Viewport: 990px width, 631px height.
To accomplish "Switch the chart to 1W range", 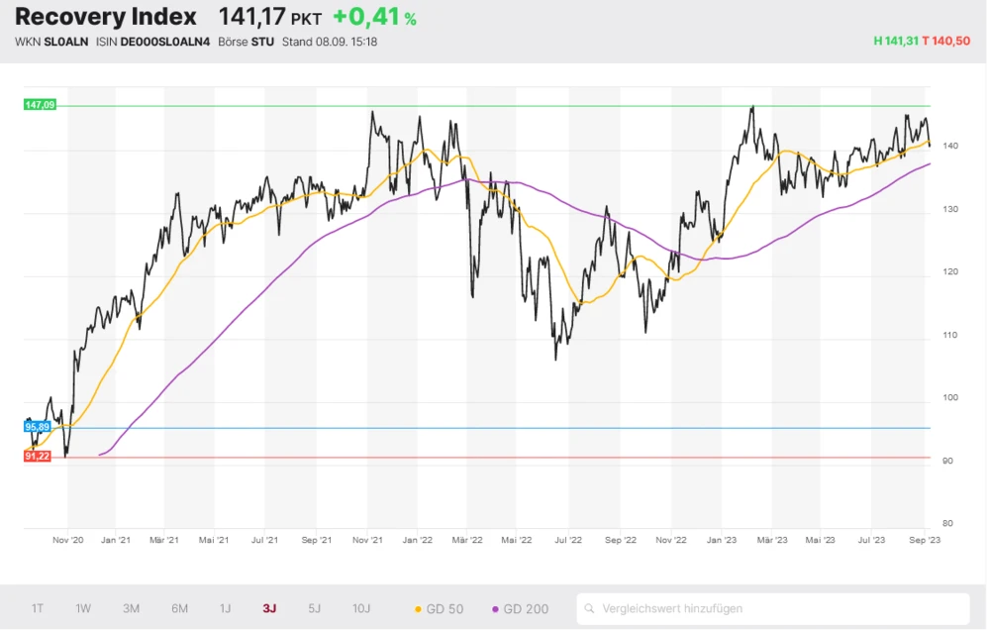I will [x=83, y=608].
